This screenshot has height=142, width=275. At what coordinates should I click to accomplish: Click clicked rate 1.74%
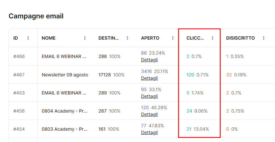point(197,93)
